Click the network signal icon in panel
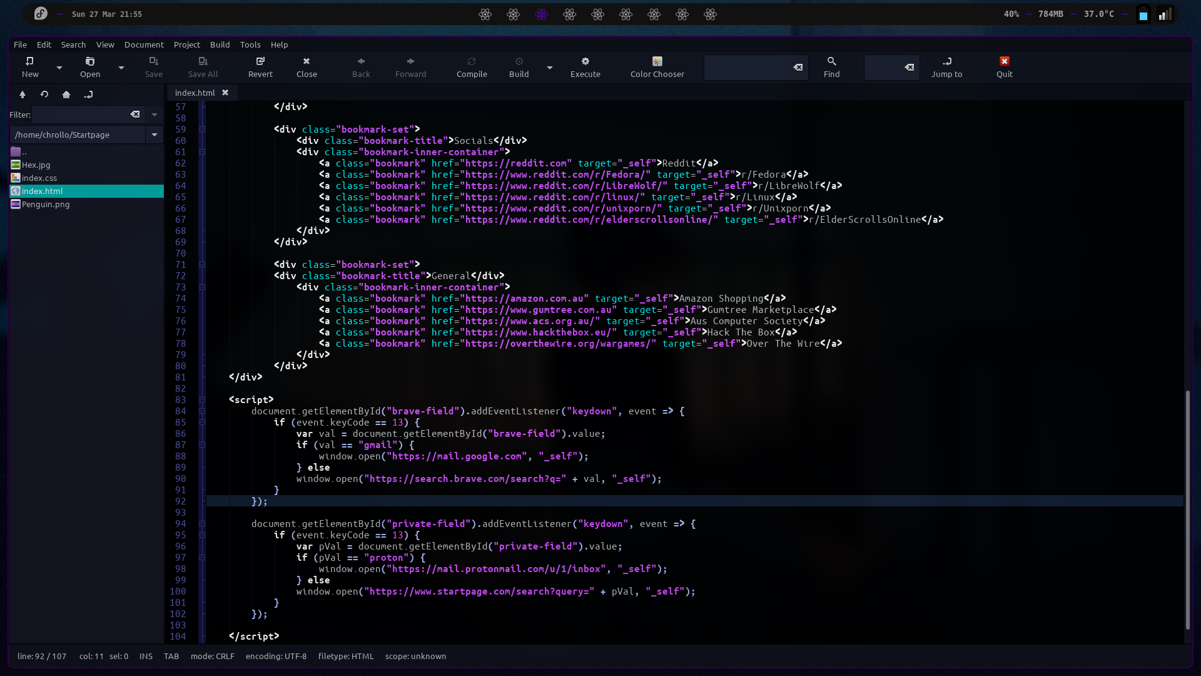 [1165, 14]
